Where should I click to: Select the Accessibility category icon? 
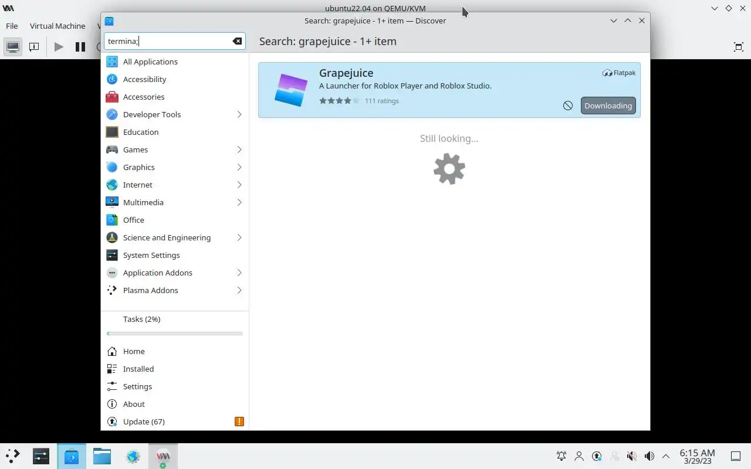point(111,79)
